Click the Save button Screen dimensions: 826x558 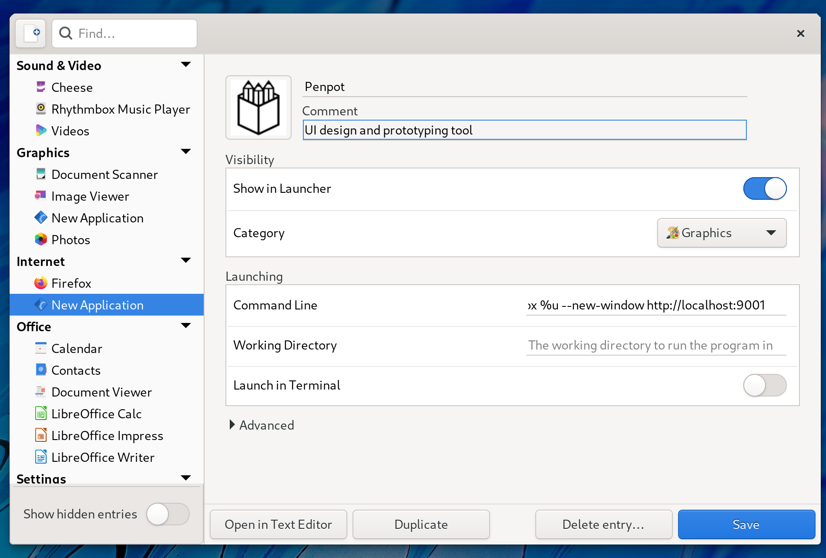click(x=746, y=524)
